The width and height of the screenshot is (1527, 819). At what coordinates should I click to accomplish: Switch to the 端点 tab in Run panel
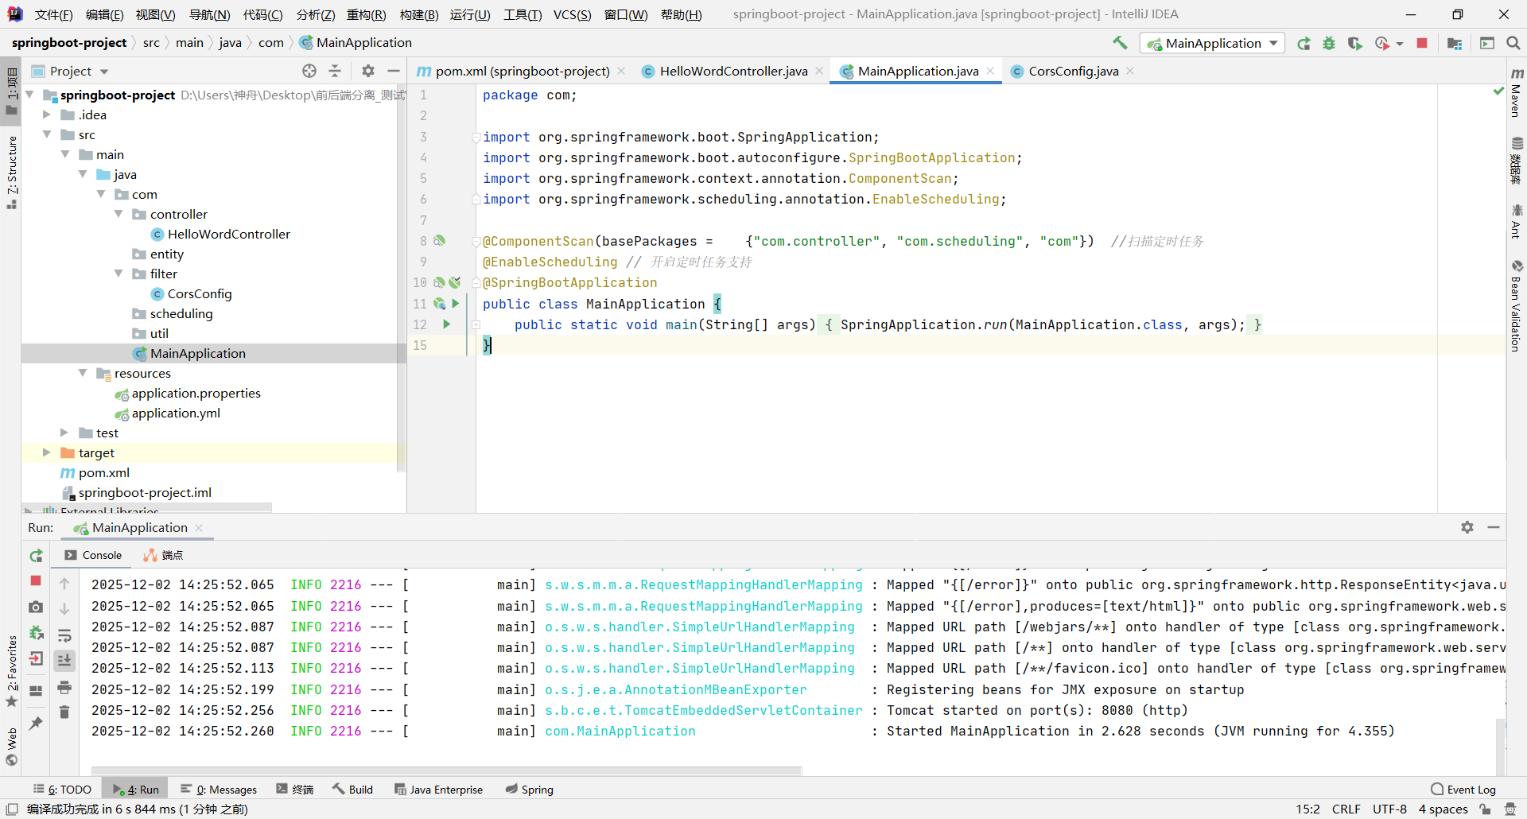164,555
